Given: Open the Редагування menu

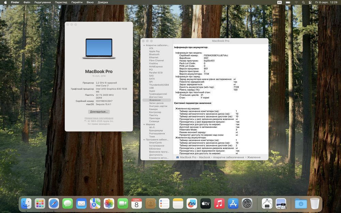Looking at the screenshot, I should (43, 2).
